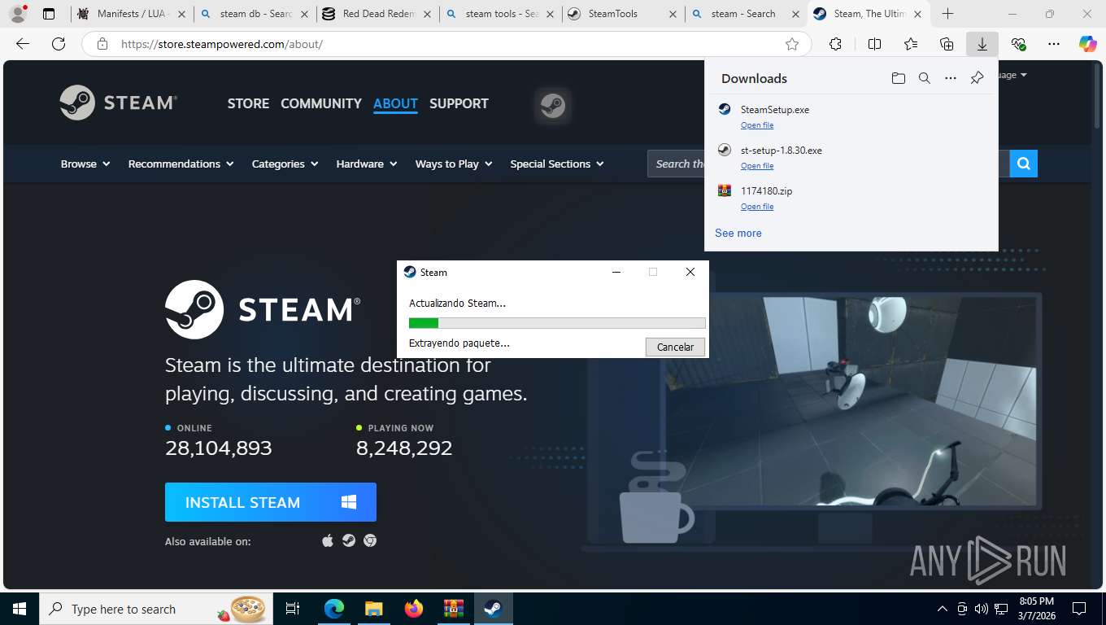Show hidden tray icons chevron
1106x625 pixels.
pos(943,609)
